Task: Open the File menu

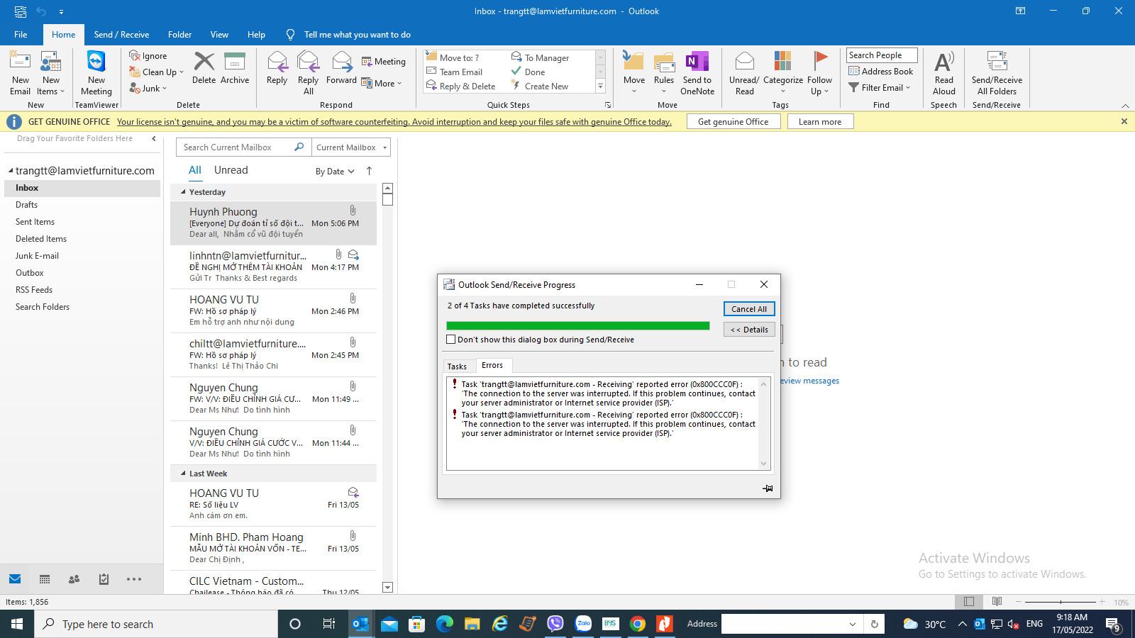Action: click(x=21, y=34)
